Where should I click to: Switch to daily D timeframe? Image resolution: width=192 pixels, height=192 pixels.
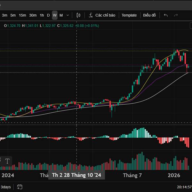click(x=48, y=15)
